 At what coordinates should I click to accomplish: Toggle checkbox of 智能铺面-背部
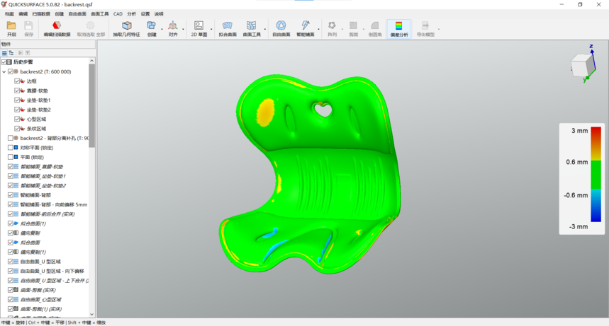11,195
